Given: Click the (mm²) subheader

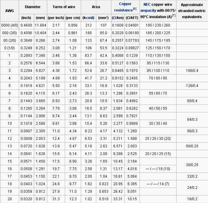Looking at the screenshot, I should pyautogui.click(x=103, y=18).
